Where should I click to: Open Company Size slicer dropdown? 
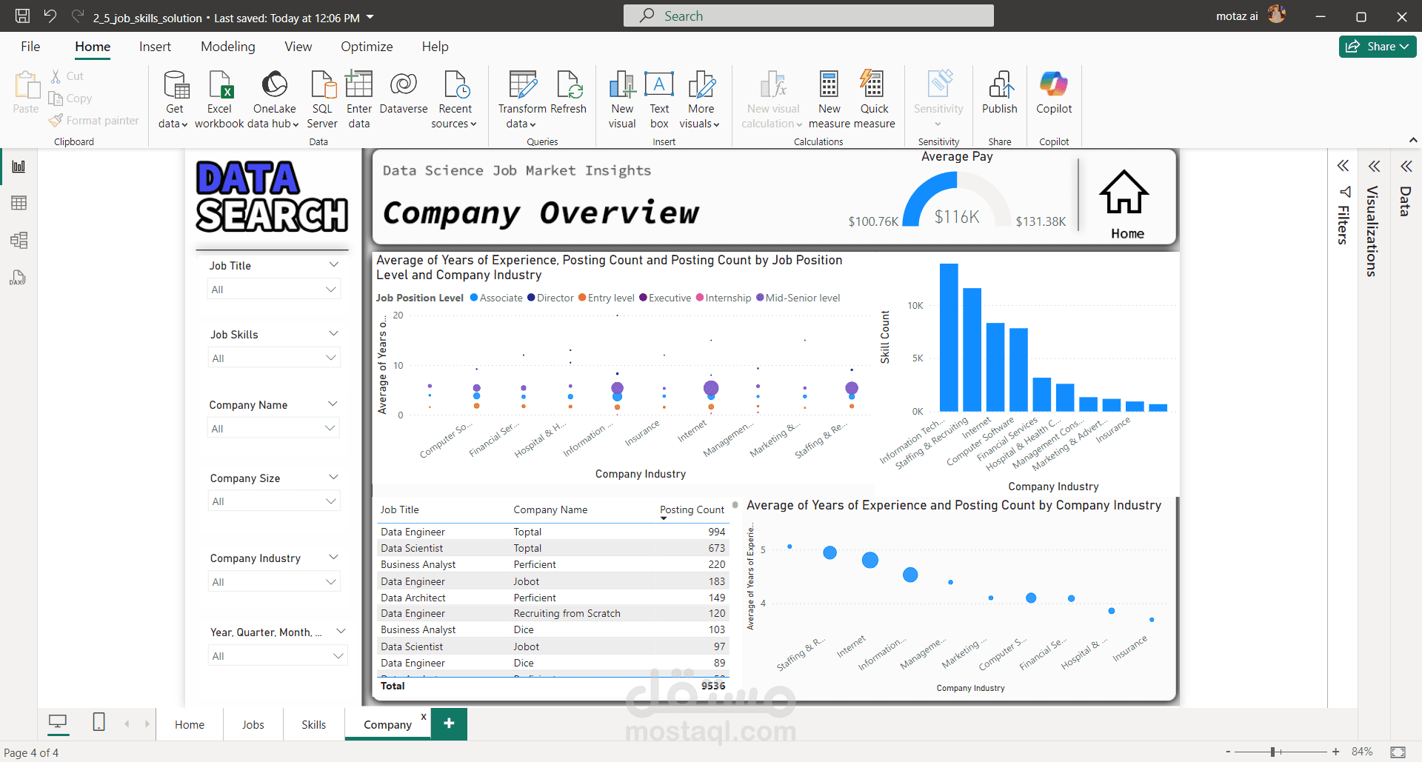[273, 501]
